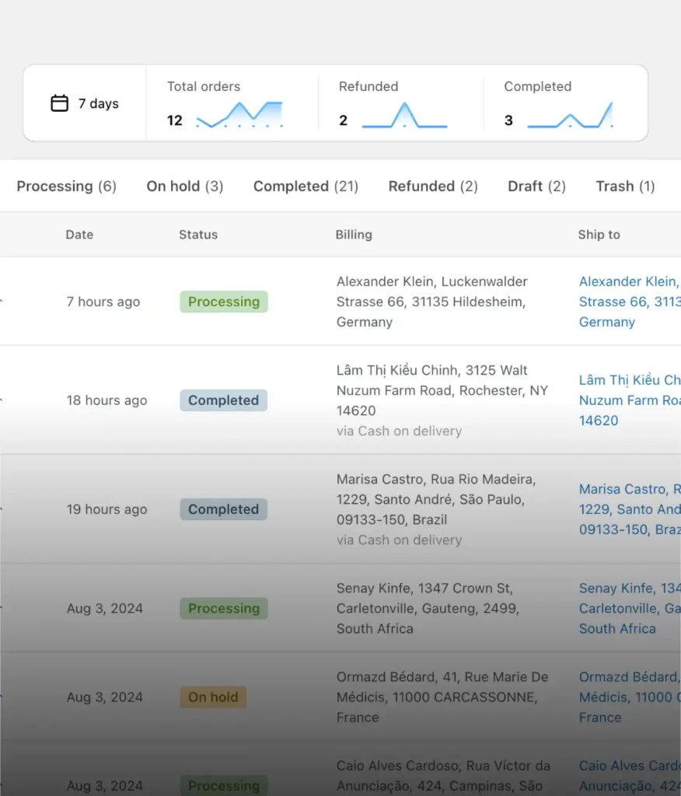Switch to the Refunded (2) tab
Screen dimensions: 681x796
pos(433,187)
